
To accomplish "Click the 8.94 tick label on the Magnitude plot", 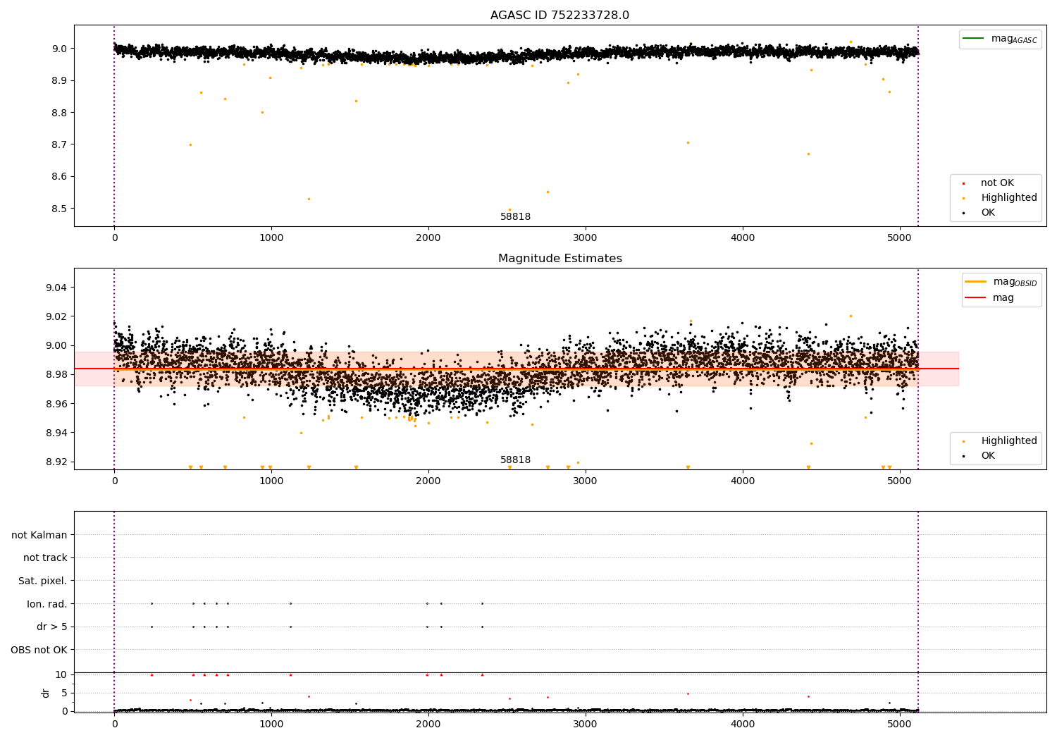I will point(57,433).
